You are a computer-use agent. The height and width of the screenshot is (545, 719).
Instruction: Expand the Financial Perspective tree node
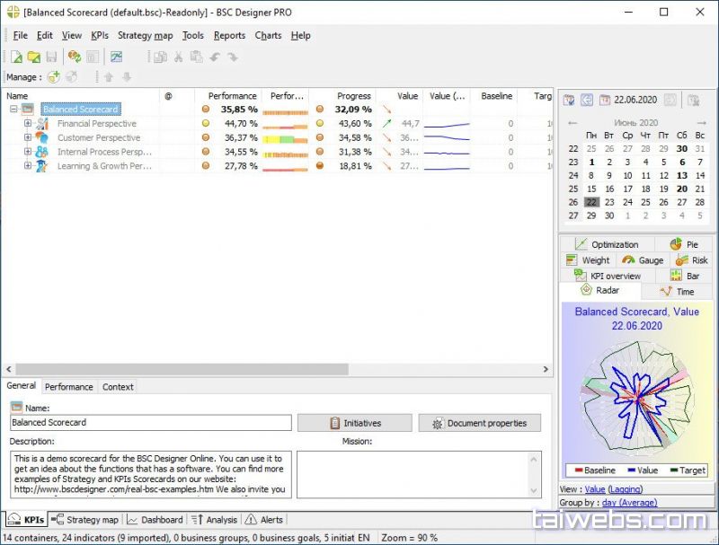(28, 124)
